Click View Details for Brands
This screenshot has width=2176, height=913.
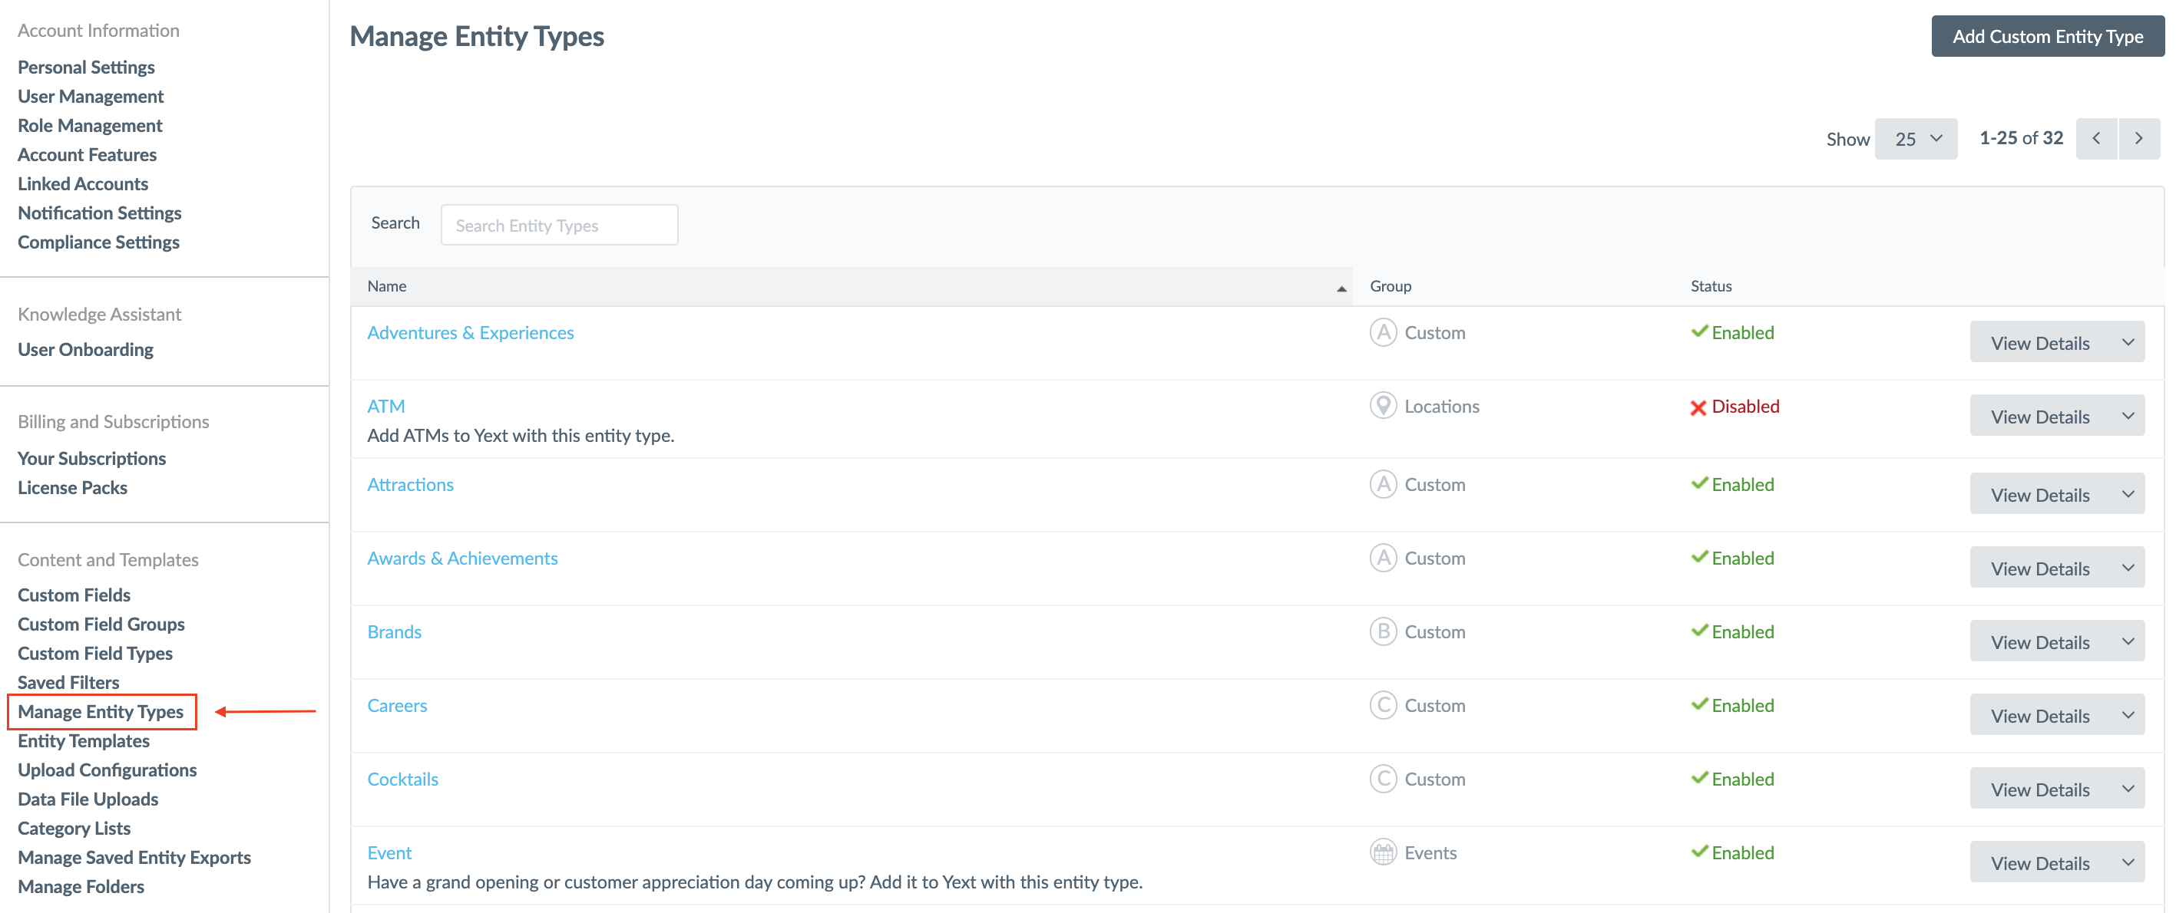click(x=2039, y=642)
